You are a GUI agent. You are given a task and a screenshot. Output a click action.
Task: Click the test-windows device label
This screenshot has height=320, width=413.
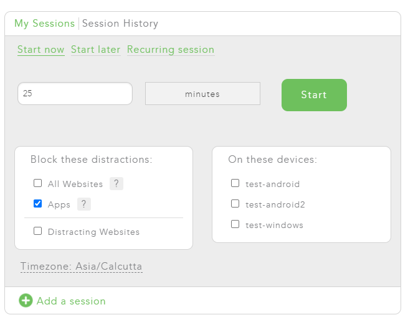click(274, 225)
